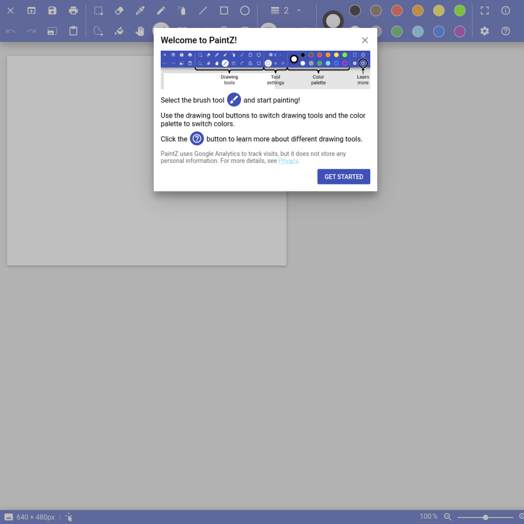Select the Oval shape tool
This screenshot has width=524, height=524.
pos(245,10)
